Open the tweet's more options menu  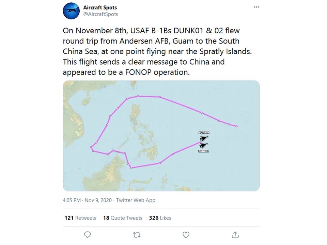[x=256, y=7]
